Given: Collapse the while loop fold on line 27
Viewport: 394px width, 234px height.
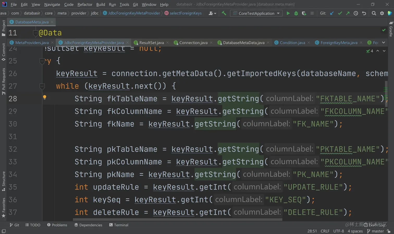Looking at the screenshot, I should pos(42,86).
